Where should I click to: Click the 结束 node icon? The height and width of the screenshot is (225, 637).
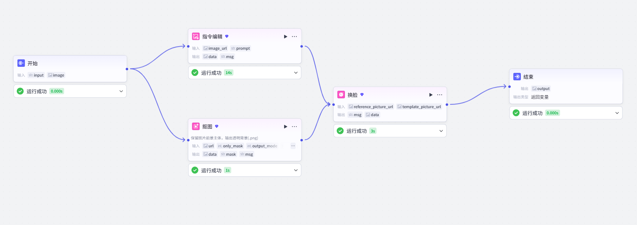517,77
